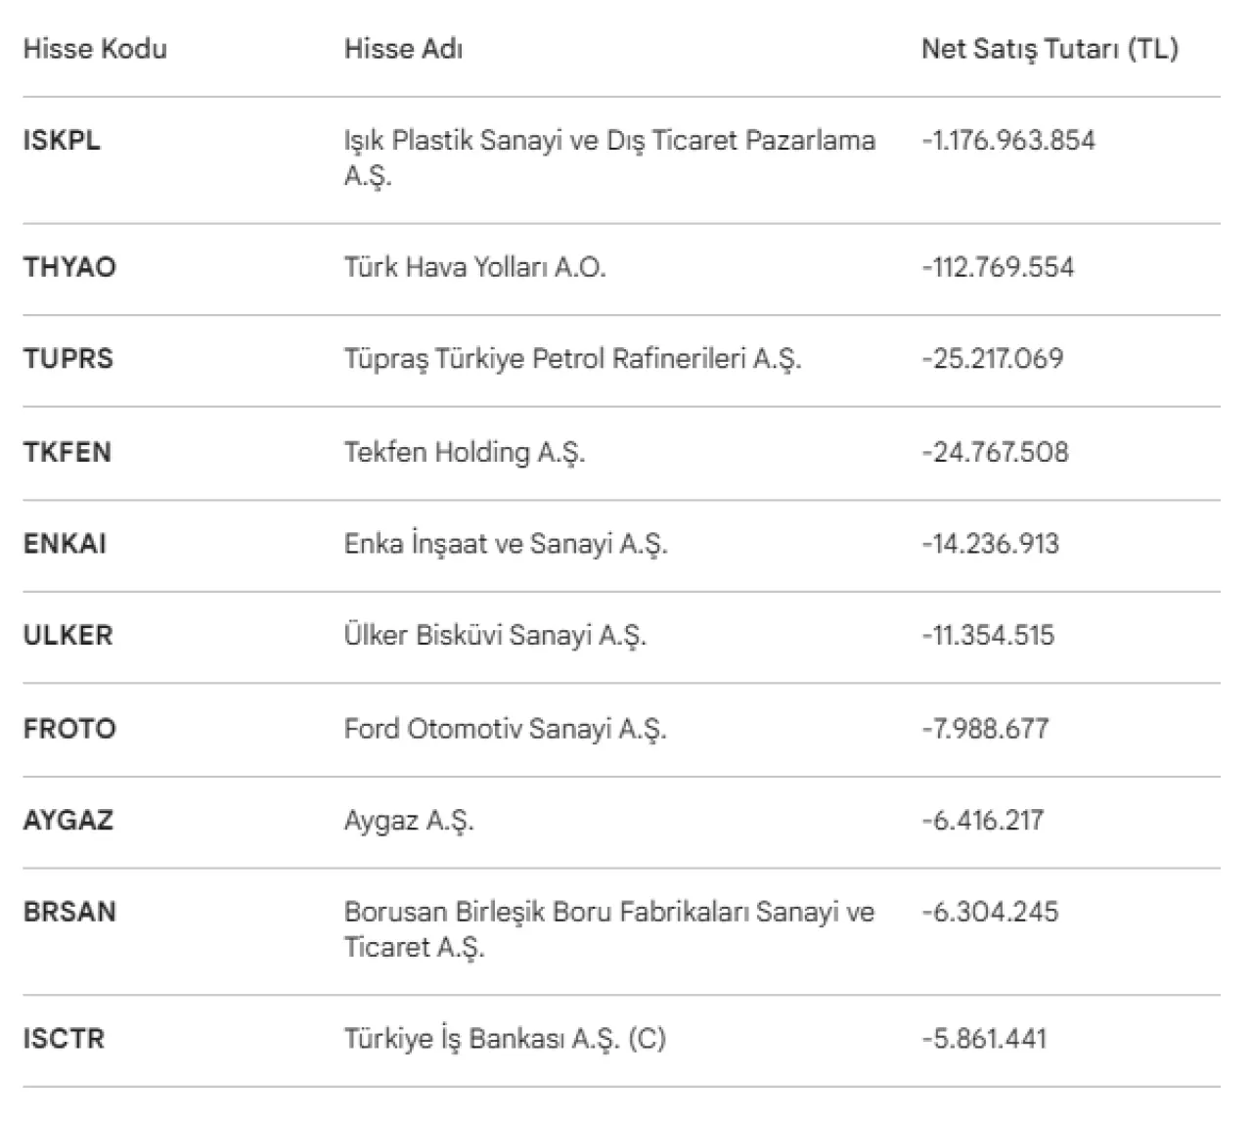Select the ISCTR stock code
The height and width of the screenshot is (1123, 1252).
coord(64,1038)
